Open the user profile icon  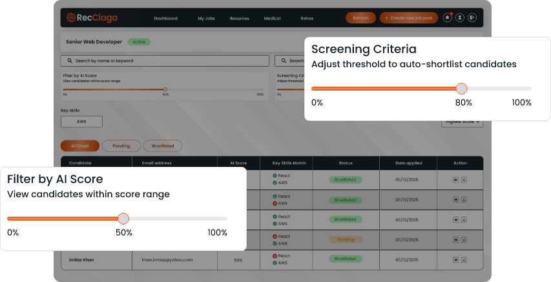460,18
